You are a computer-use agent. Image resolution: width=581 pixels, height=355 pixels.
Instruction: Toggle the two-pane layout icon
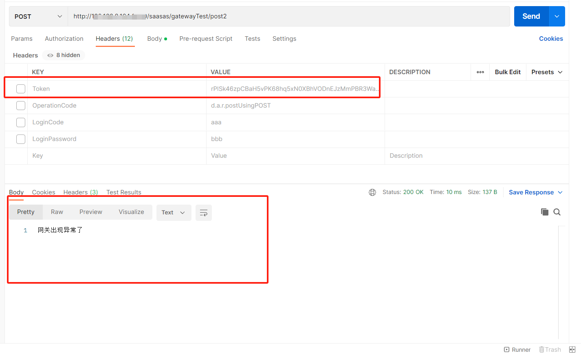[572, 350]
